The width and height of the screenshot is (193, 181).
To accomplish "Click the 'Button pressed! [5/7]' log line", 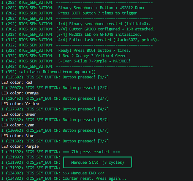I will 55,120.
